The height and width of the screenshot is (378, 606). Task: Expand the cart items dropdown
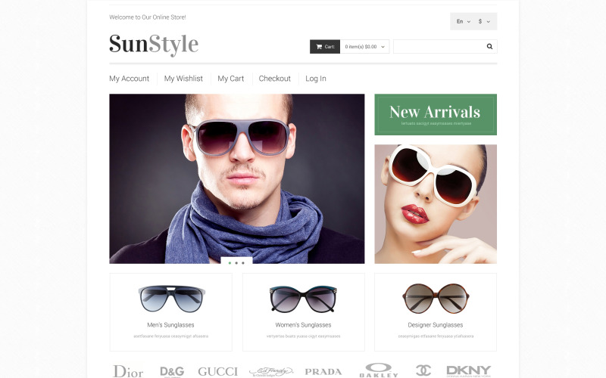click(365, 47)
